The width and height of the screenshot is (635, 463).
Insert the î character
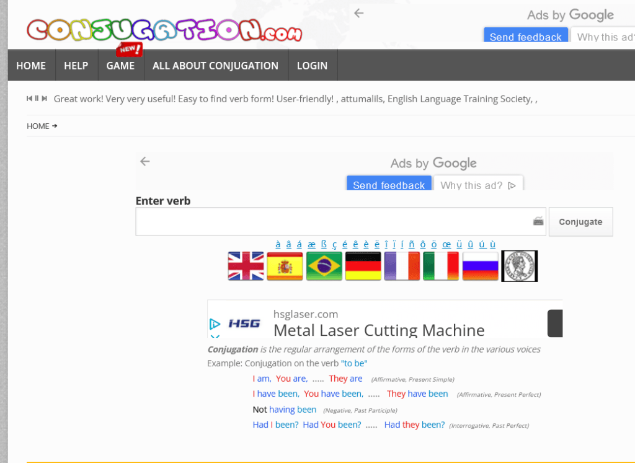pos(386,244)
